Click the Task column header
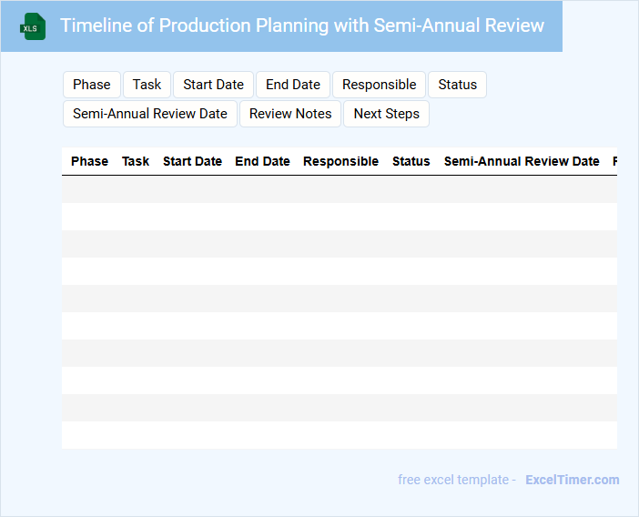Screen dimensions: 639x517 [x=136, y=161]
